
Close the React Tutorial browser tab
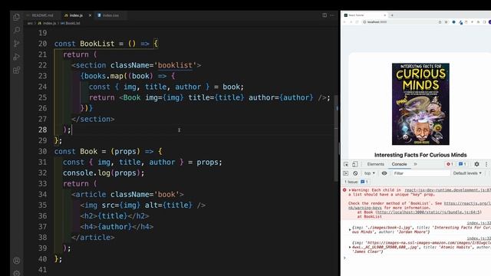pyautogui.click(x=385, y=15)
